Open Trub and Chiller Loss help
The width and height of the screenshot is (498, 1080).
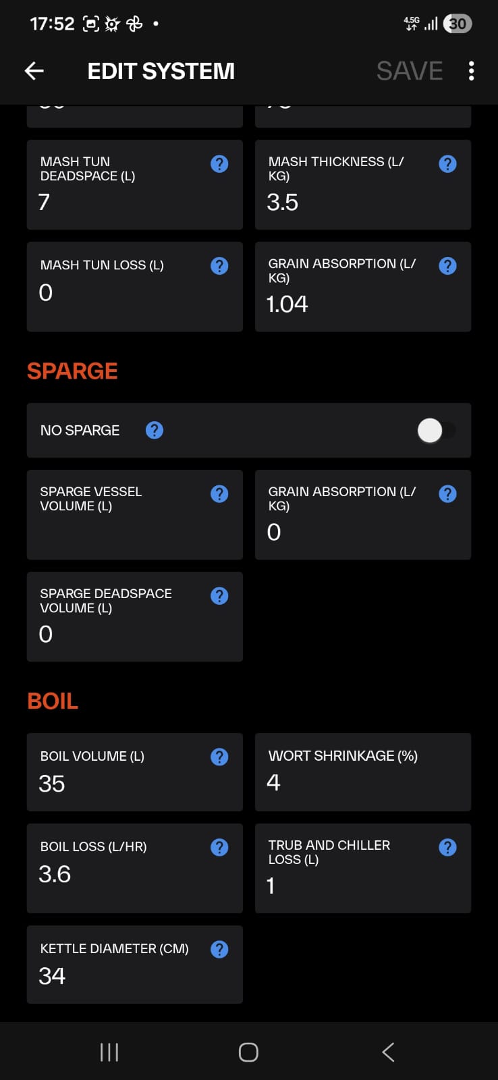click(447, 848)
